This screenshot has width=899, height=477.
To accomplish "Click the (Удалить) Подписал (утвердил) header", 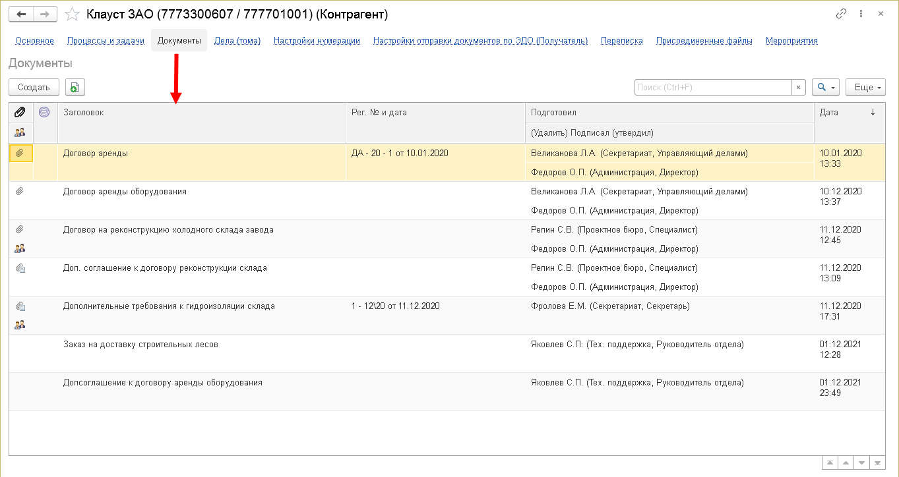I will coord(669,133).
